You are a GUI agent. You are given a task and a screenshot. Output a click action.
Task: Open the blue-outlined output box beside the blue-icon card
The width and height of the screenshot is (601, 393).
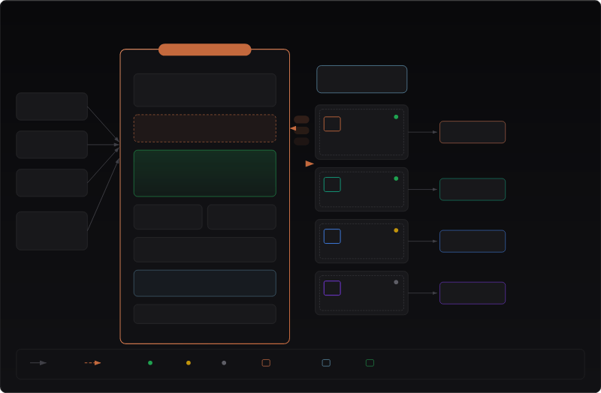[x=473, y=241]
